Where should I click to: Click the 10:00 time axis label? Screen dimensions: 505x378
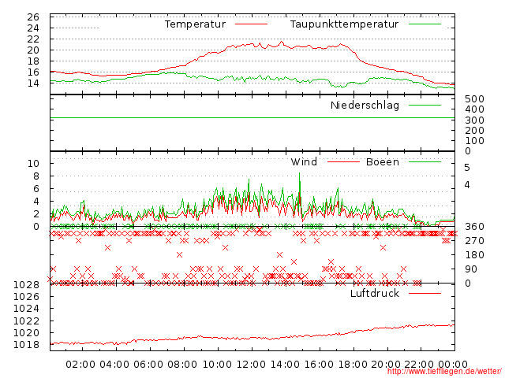217,365
